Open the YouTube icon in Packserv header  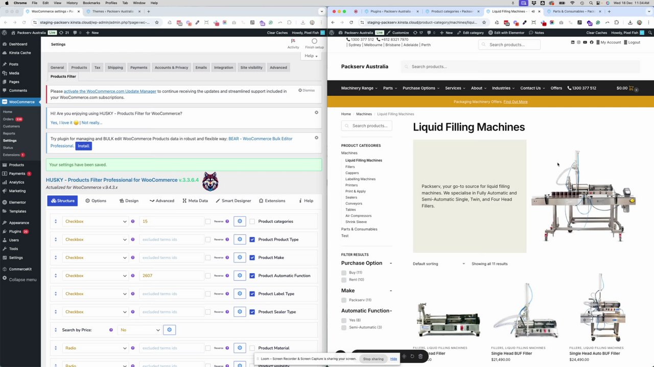586,42
